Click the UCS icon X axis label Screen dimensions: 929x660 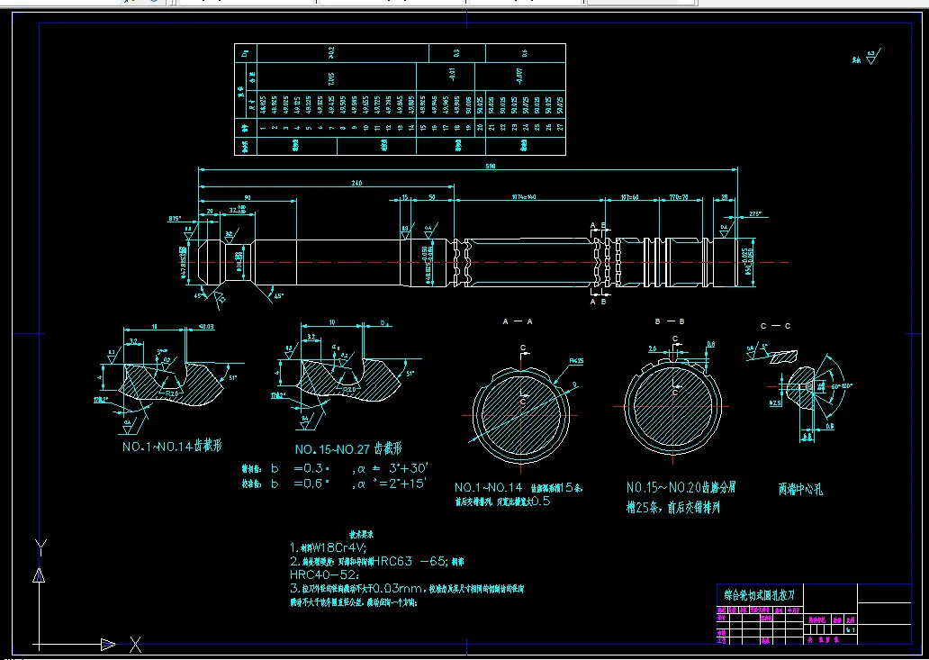point(135,645)
